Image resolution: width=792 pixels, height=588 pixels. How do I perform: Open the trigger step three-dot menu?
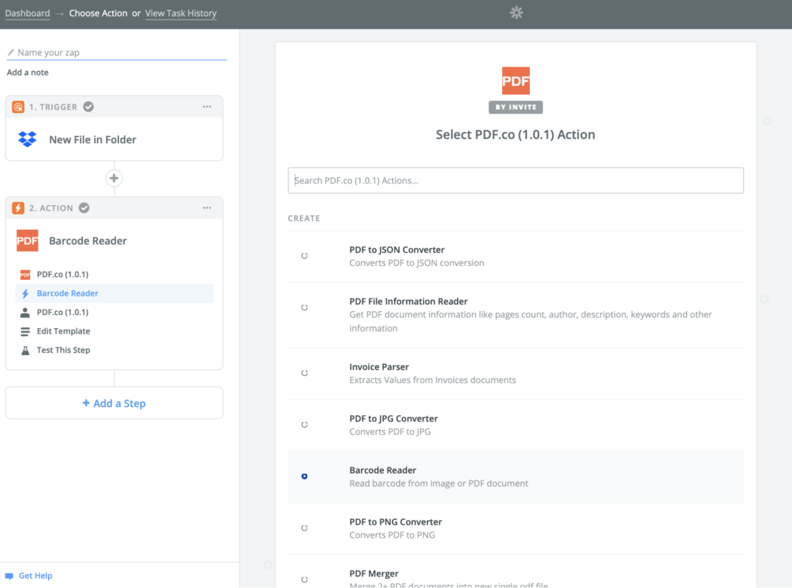[207, 107]
